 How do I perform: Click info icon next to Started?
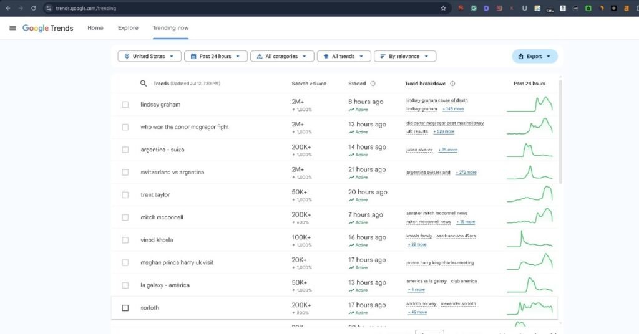[373, 83]
